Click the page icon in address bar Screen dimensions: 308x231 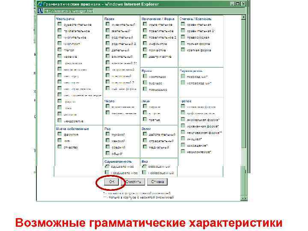[x=40, y=11]
